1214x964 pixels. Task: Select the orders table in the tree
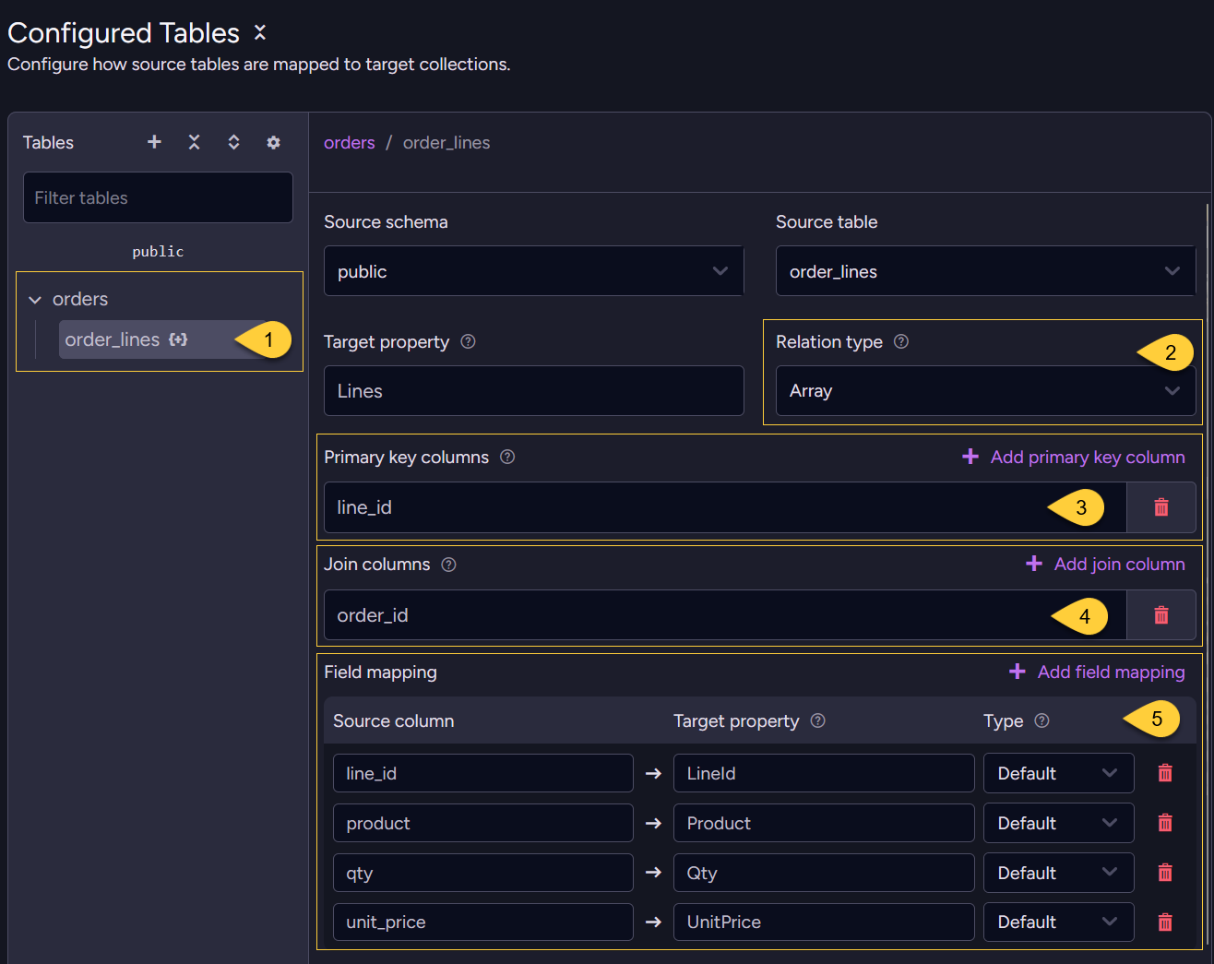(80, 299)
